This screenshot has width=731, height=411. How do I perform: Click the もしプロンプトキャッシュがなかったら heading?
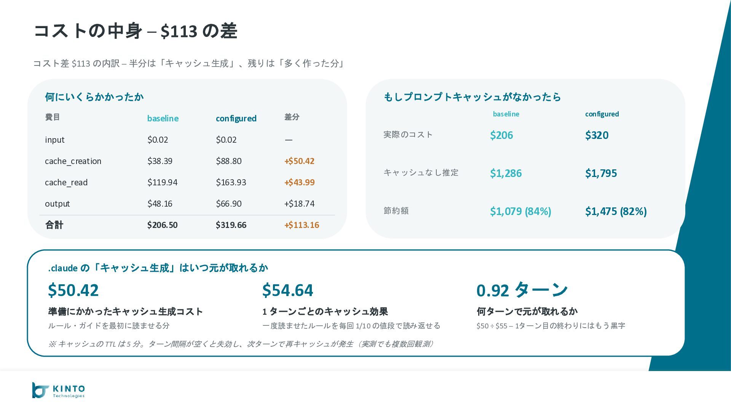[472, 97]
